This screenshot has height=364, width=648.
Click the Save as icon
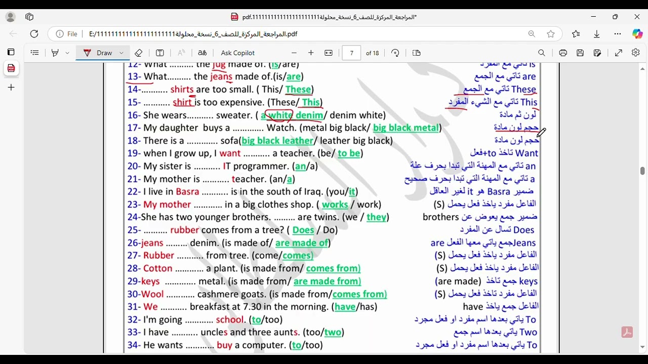pos(597,53)
